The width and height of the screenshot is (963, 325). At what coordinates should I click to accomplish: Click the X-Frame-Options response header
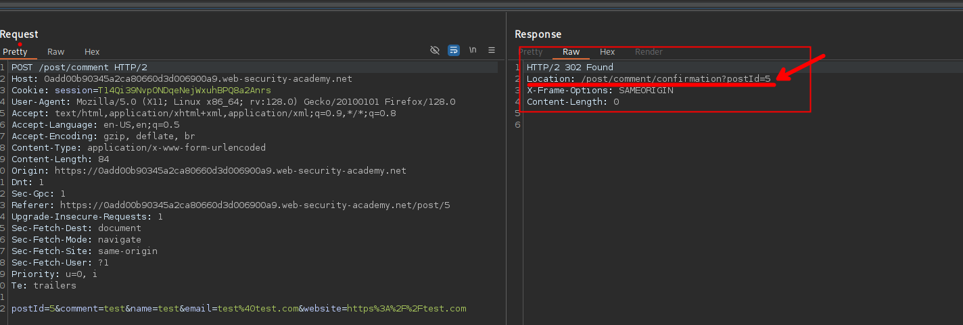pyautogui.click(x=599, y=91)
